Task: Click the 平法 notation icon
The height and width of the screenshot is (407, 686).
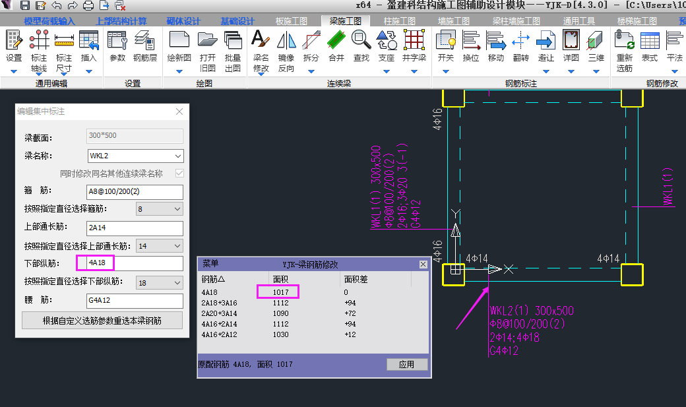Action: (675, 40)
